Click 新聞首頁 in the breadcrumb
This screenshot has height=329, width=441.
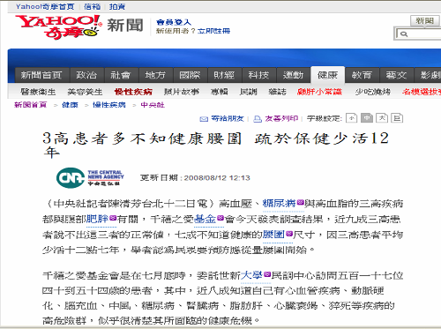(x=31, y=105)
